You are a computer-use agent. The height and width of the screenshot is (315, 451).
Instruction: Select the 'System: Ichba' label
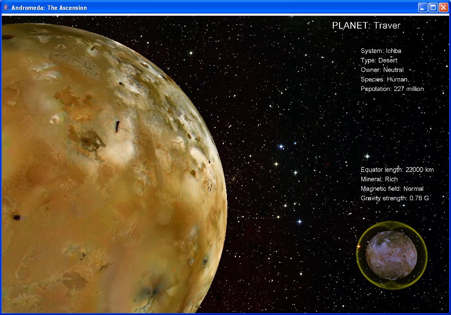(x=381, y=51)
